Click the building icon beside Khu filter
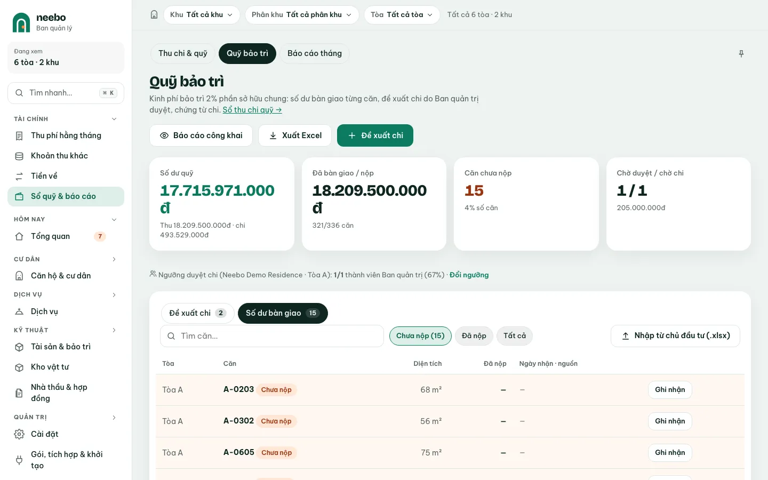 pos(154,15)
